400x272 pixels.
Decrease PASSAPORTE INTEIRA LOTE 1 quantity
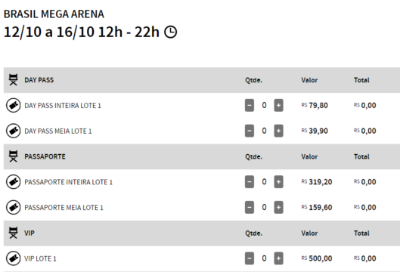click(250, 182)
